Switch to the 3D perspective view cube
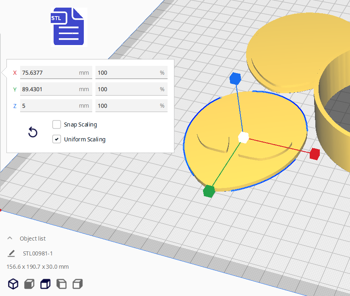Image resolution: width=350 pixels, height=296 pixels. point(13,284)
